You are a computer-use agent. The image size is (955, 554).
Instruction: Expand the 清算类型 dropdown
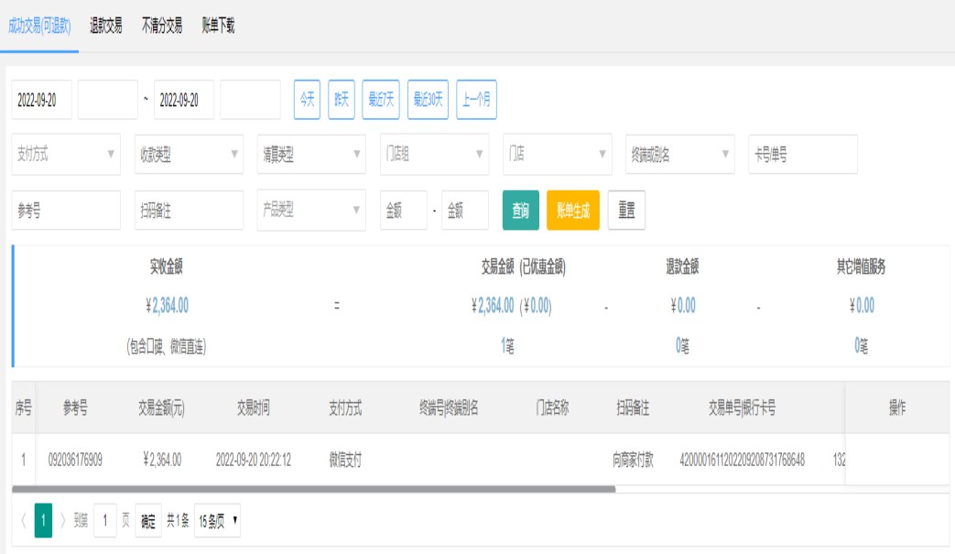pos(311,155)
